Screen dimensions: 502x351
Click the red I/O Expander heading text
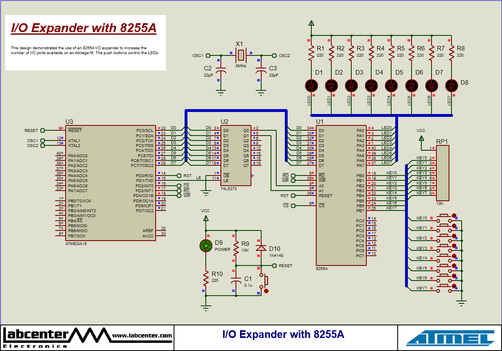[x=84, y=28]
